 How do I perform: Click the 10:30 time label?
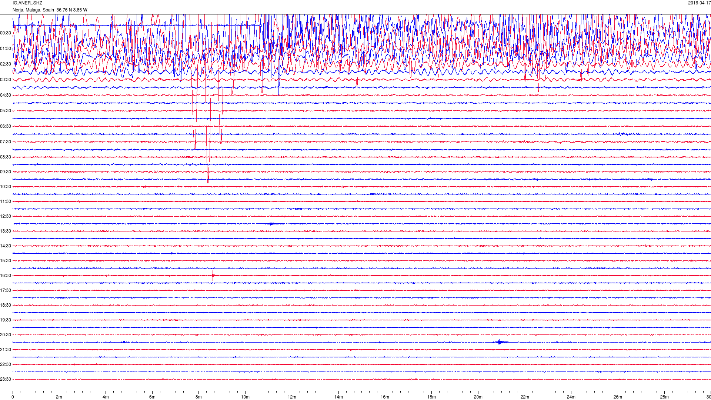(x=6, y=187)
